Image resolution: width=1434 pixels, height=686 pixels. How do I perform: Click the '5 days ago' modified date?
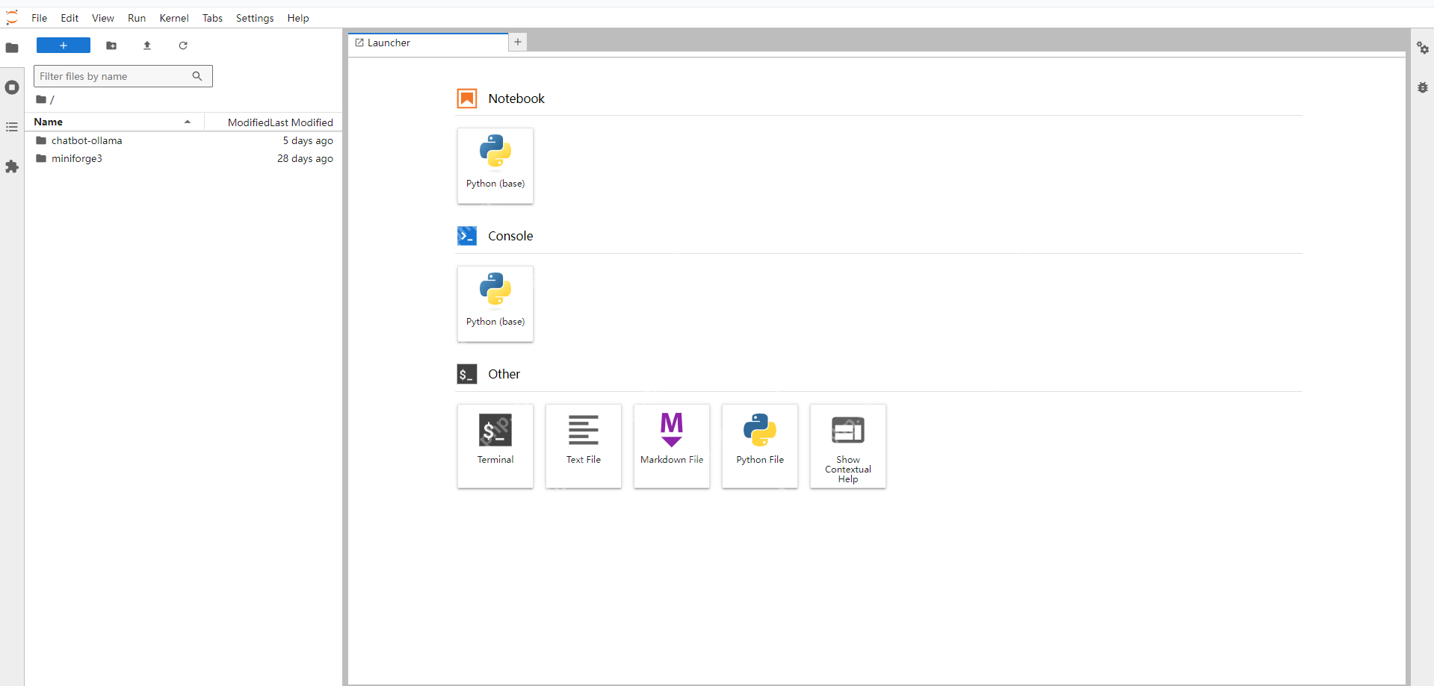tap(308, 140)
